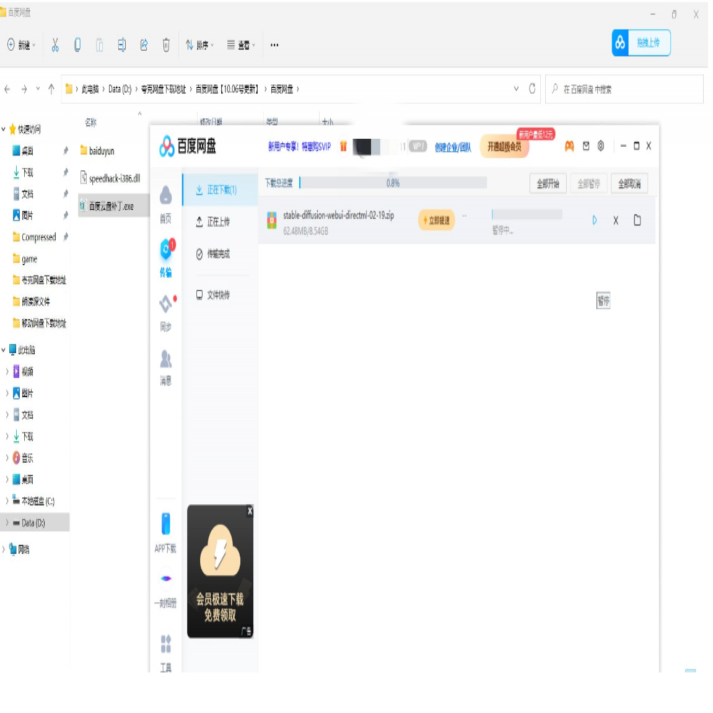
Task: Switch to the 正在下载(1) tab
Action: pos(221,190)
